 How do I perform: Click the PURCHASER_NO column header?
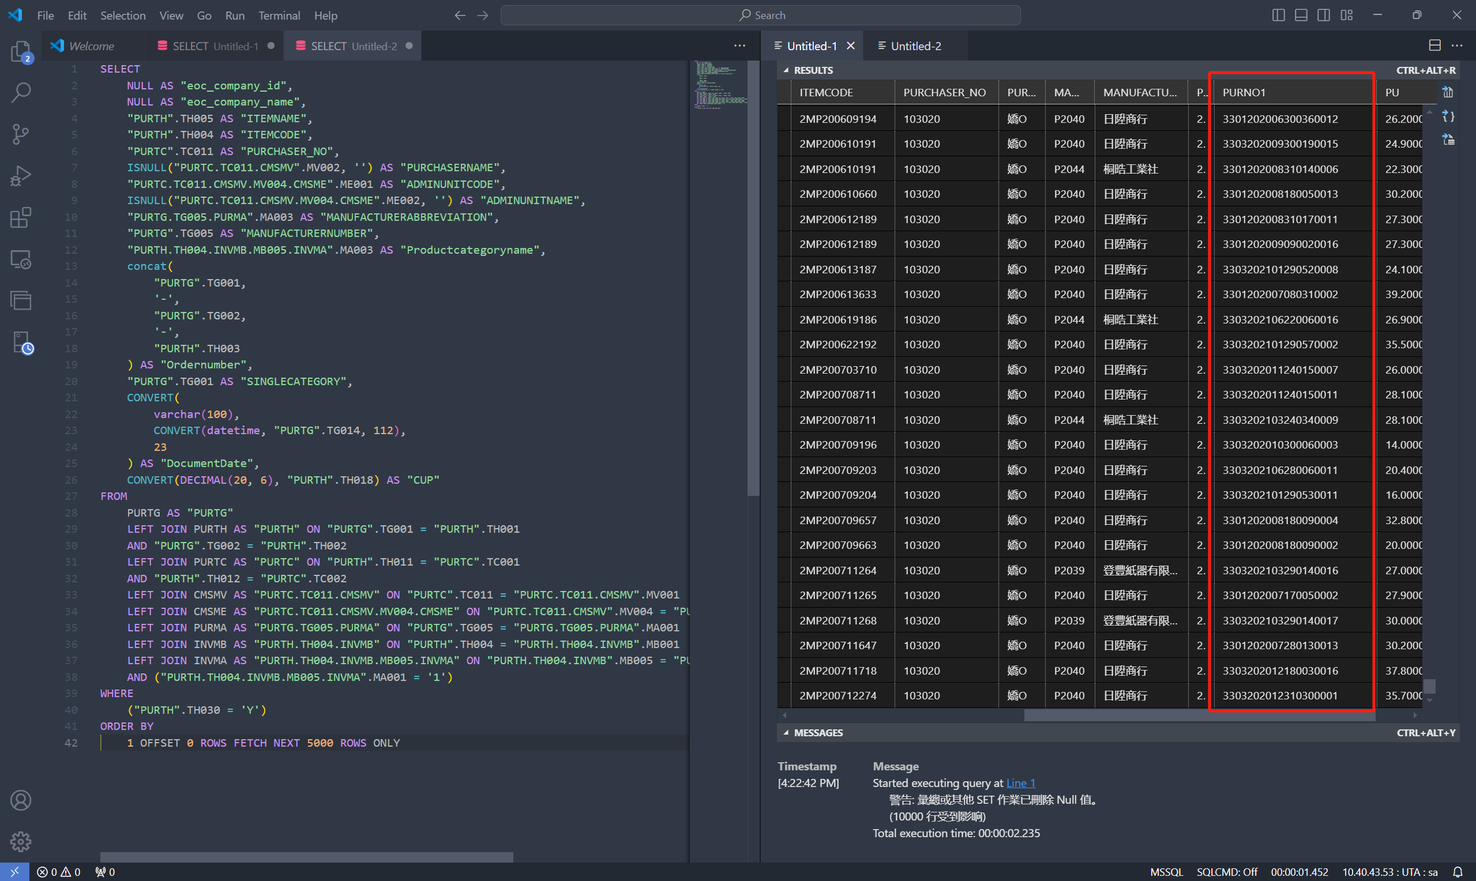click(x=946, y=93)
